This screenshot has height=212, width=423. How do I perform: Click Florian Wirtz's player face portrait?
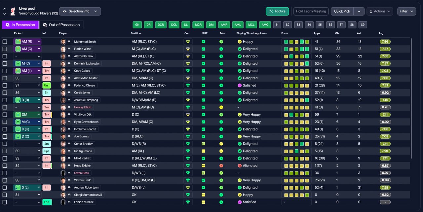tap(63, 49)
